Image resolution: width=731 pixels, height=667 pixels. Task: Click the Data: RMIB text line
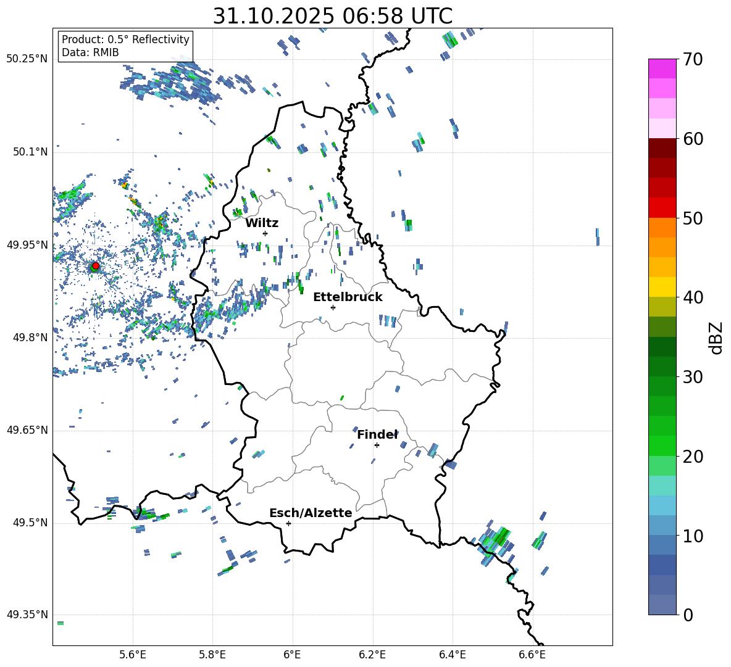pyautogui.click(x=90, y=52)
